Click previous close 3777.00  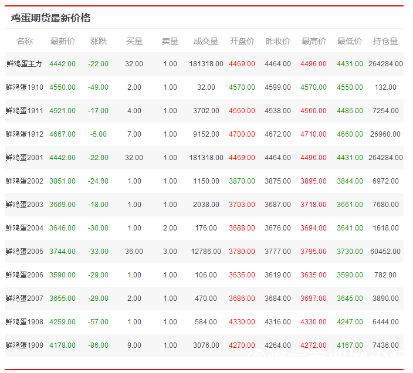point(277,251)
